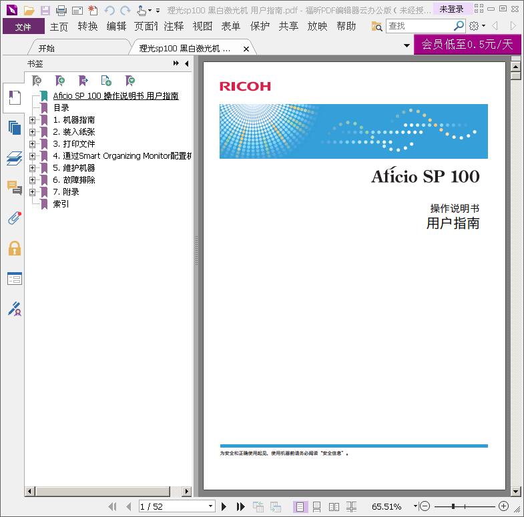Click the zoom slider handle
Viewport: 524px width, 517px height.
point(453,506)
